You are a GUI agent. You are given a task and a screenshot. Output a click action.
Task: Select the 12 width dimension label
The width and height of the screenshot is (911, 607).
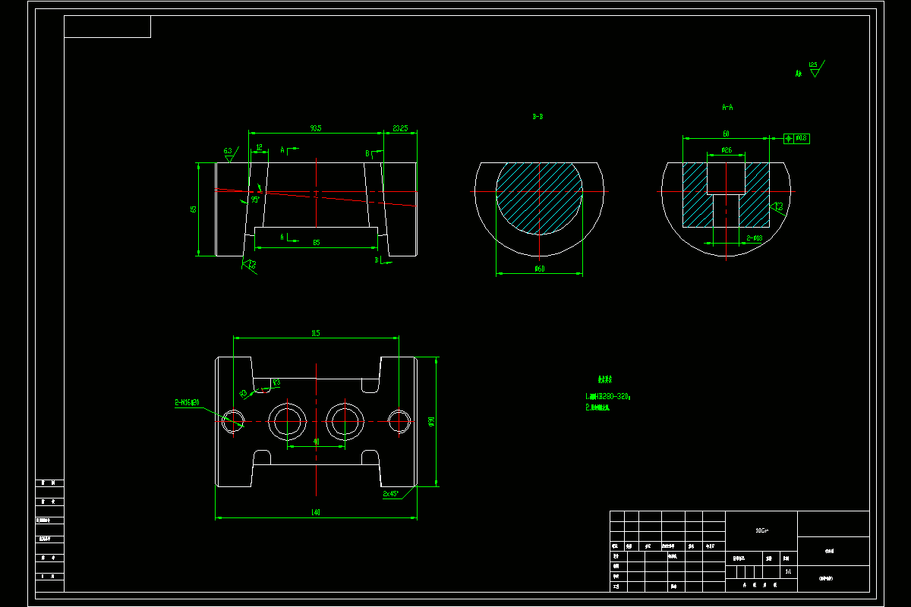coord(259,147)
